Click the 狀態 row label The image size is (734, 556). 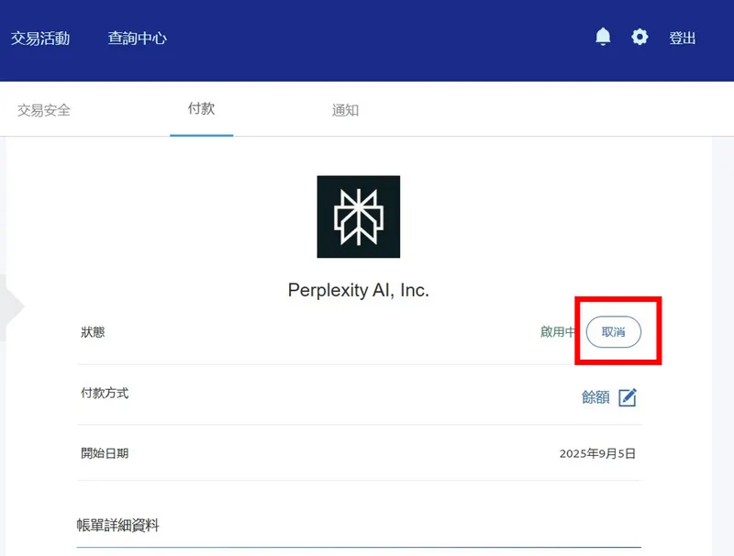93,332
